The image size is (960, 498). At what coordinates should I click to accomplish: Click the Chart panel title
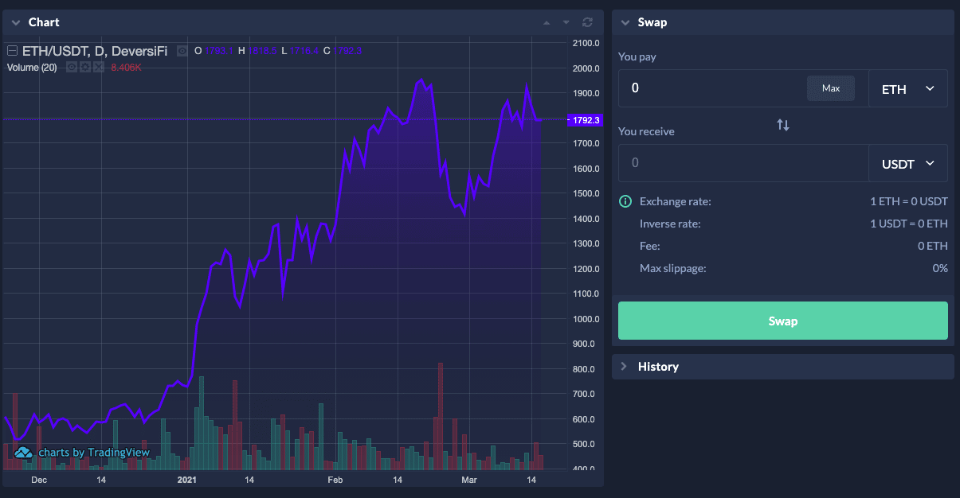[x=44, y=22]
